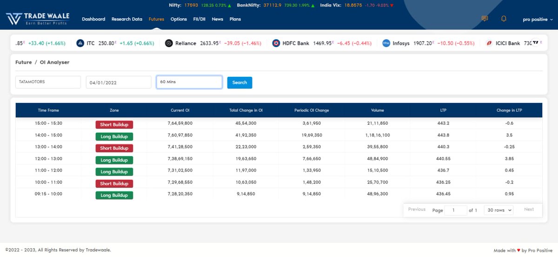Click the 09:15 - 10:00 time frame cell
This screenshot has height=257, width=558.
48,194
